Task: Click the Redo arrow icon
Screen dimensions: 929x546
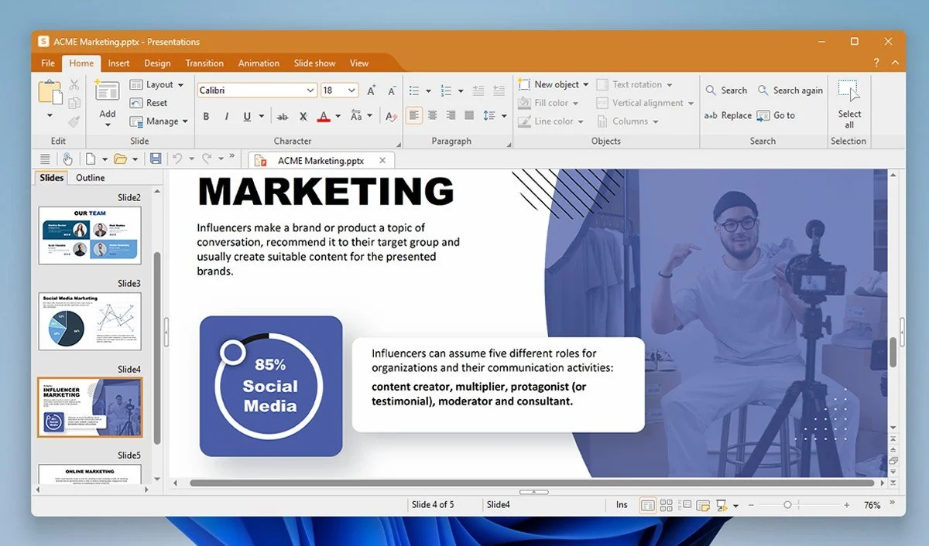Action: (207, 159)
